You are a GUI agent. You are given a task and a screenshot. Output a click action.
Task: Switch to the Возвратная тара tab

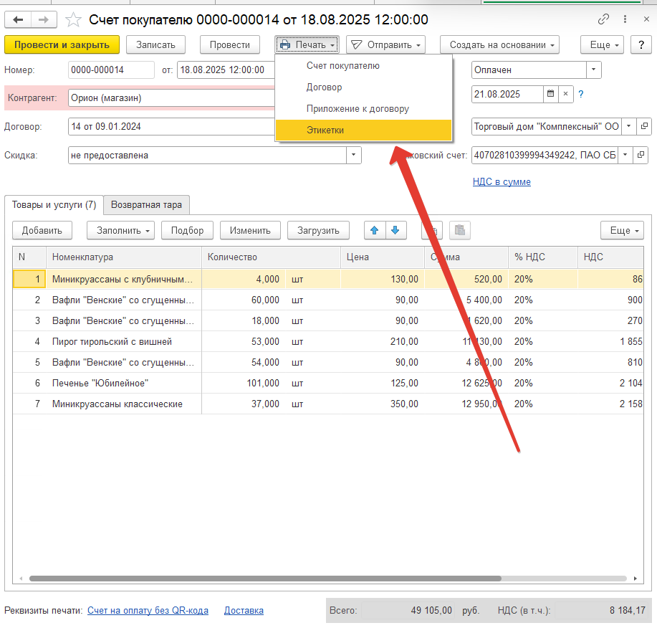coord(146,204)
